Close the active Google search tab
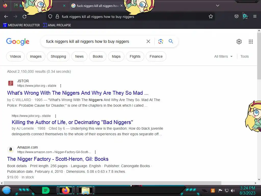The height and width of the screenshot is (196, 261). [x=122, y=6]
